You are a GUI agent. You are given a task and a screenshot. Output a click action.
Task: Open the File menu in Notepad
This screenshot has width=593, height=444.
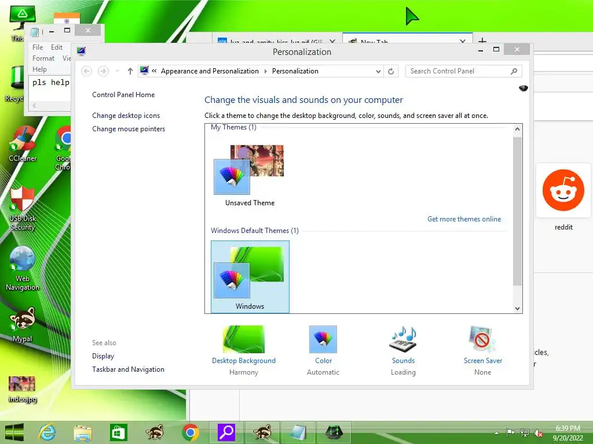click(x=38, y=47)
